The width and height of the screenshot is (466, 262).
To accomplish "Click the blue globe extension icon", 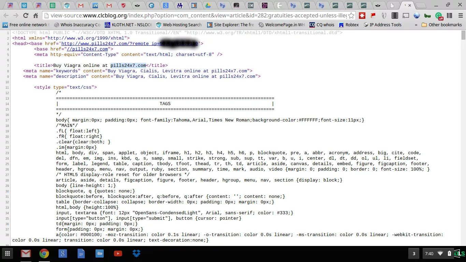I will (x=417, y=16).
